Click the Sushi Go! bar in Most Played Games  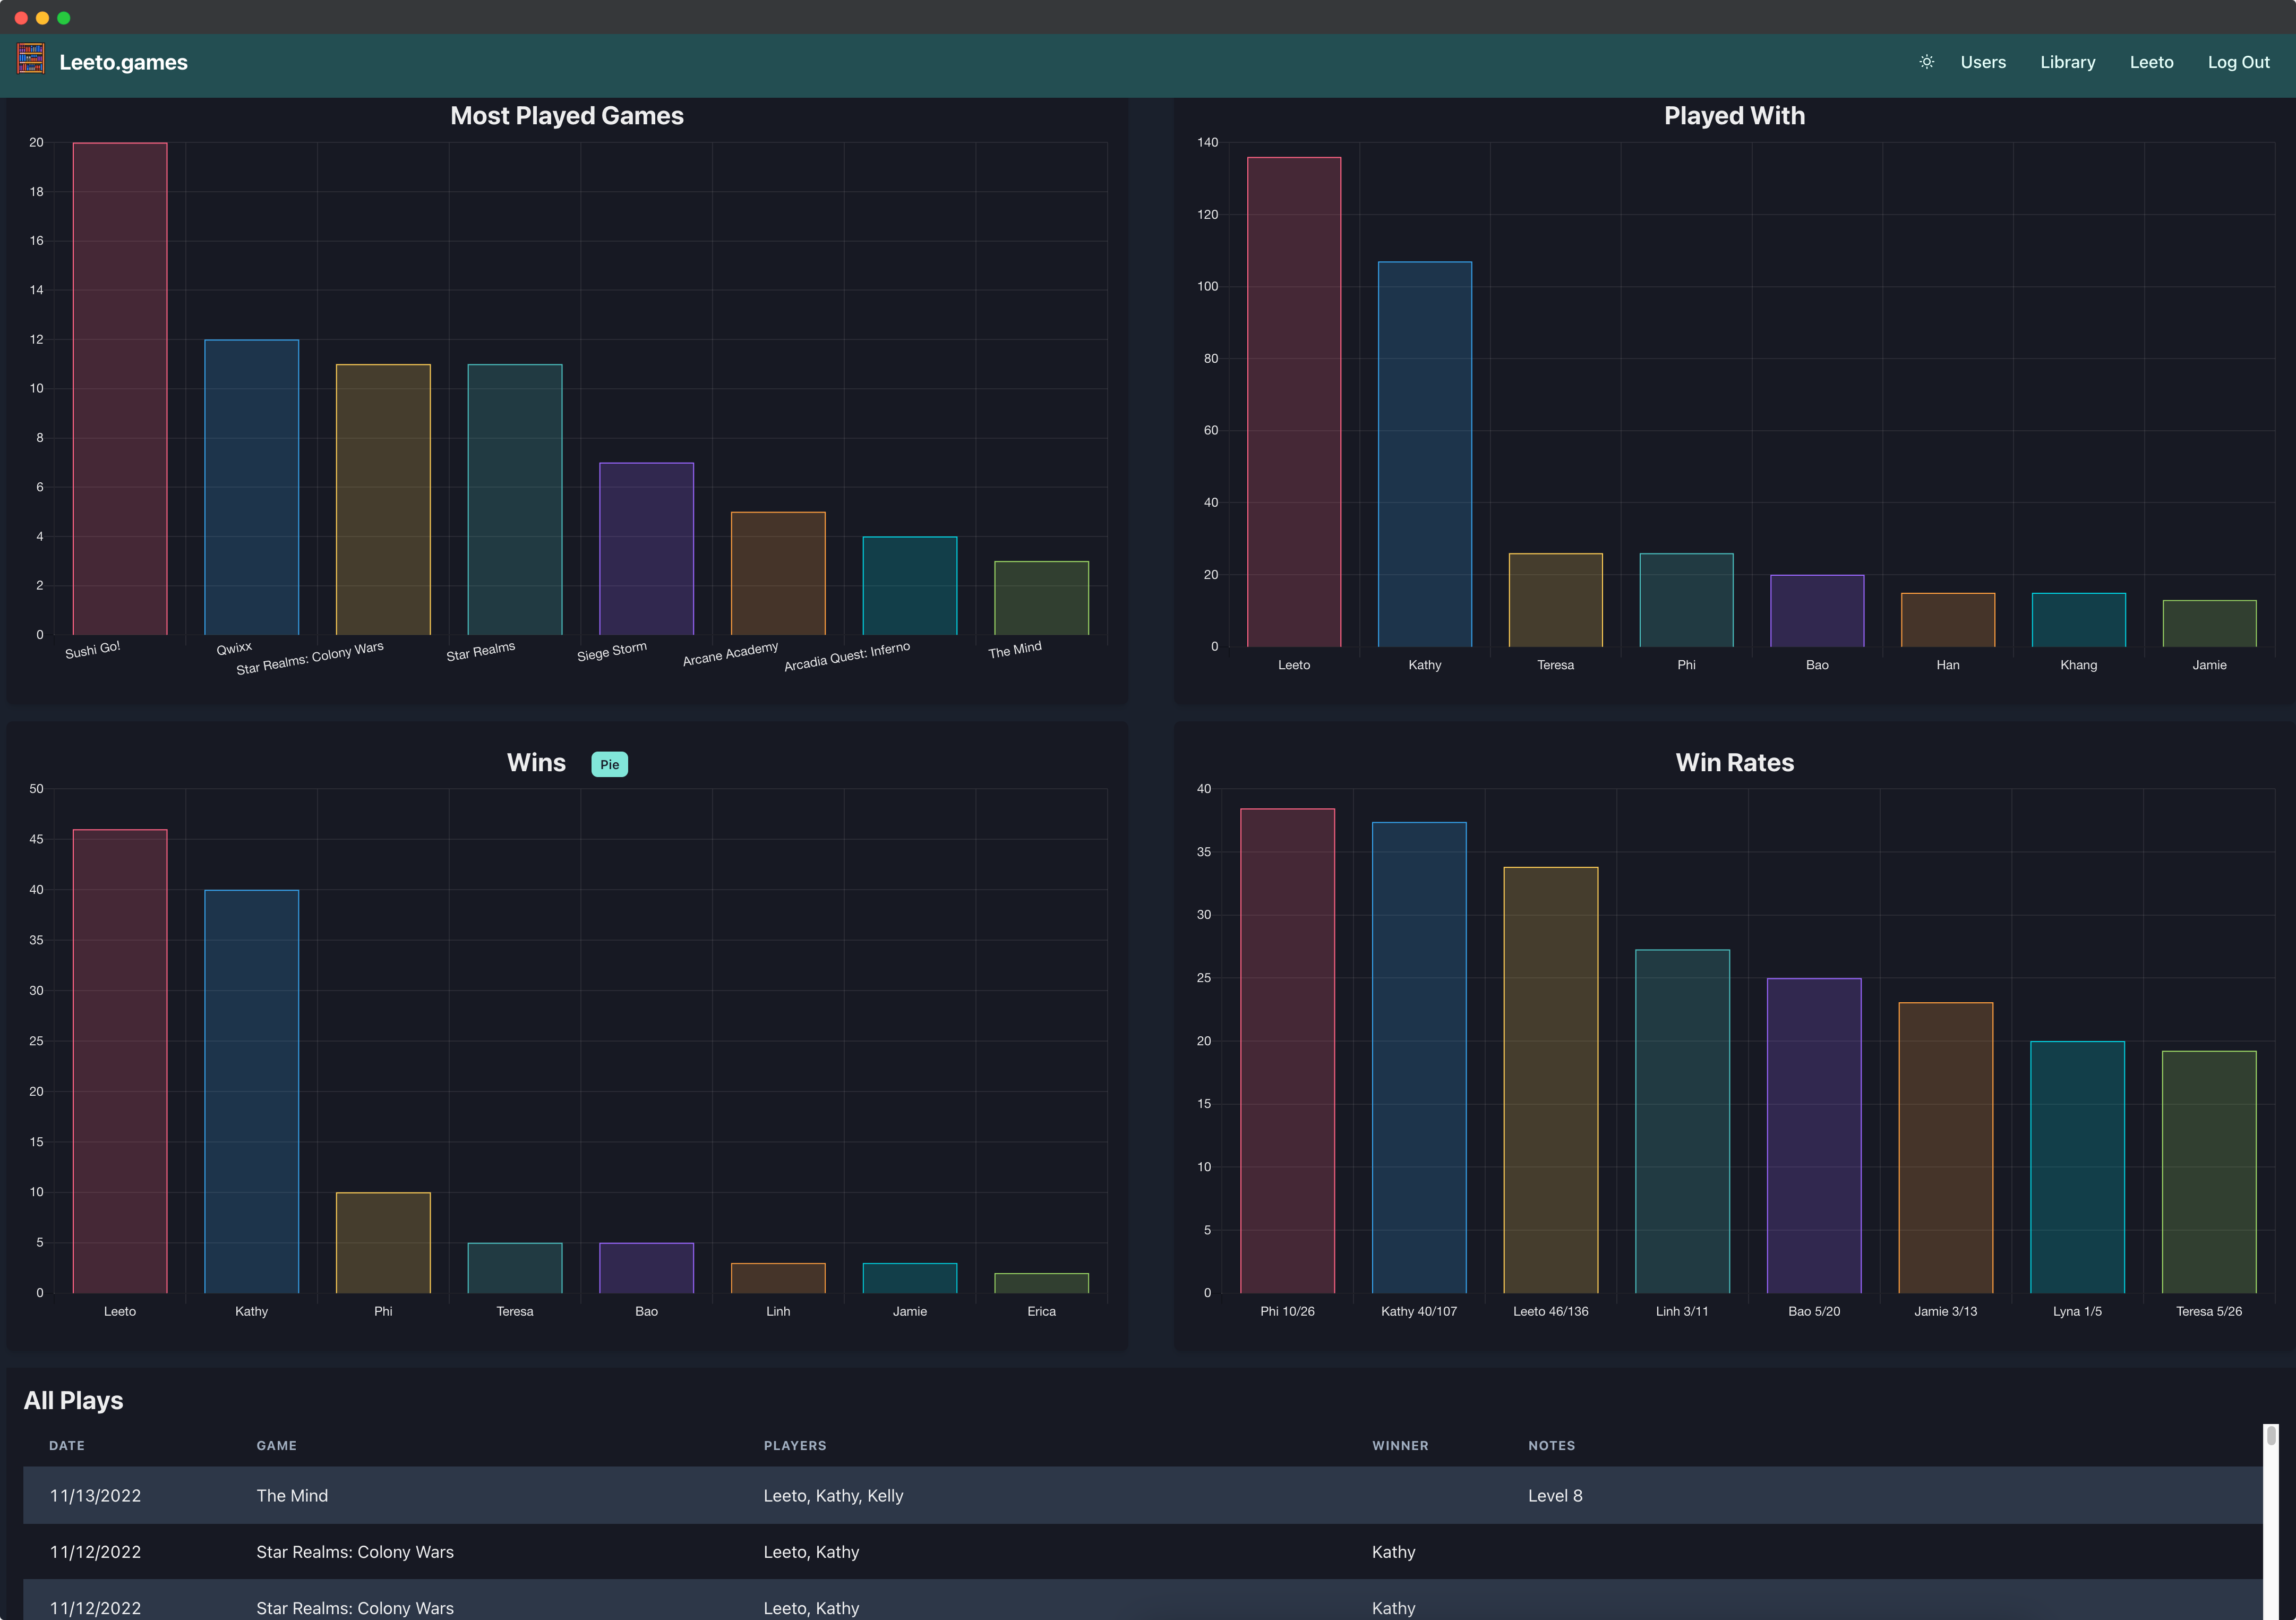[x=120, y=389]
